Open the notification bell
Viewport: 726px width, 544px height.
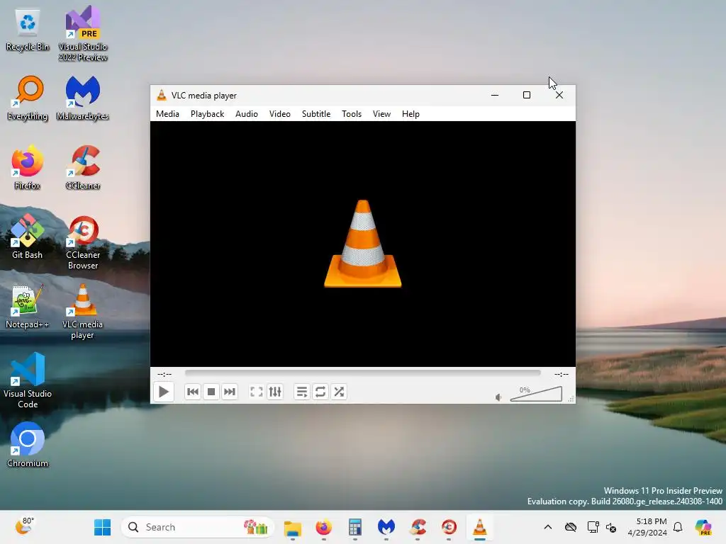pyautogui.click(x=678, y=527)
